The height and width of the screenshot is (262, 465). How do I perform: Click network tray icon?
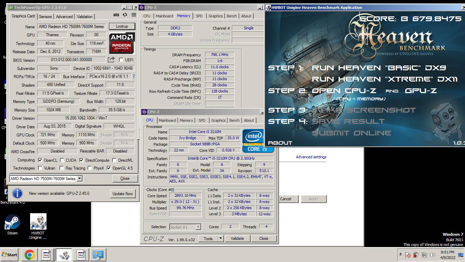click(x=424, y=255)
